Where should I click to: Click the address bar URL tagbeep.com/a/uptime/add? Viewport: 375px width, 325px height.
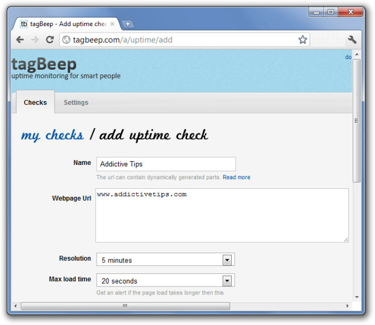point(123,40)
